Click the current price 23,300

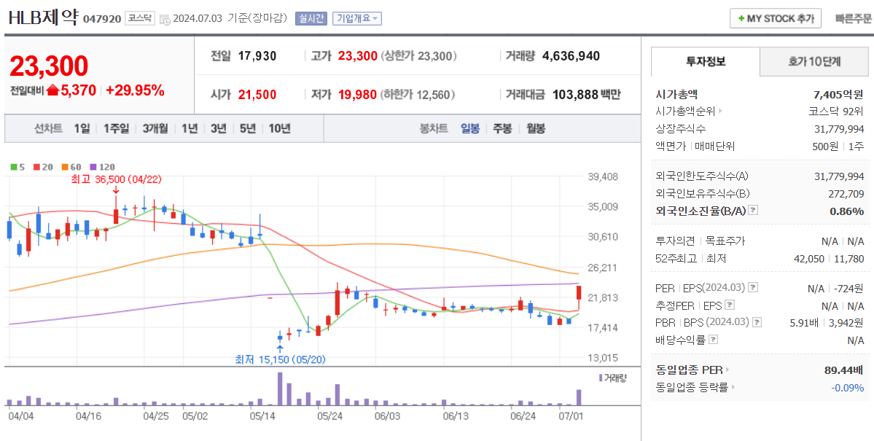[x=49, y=66]
